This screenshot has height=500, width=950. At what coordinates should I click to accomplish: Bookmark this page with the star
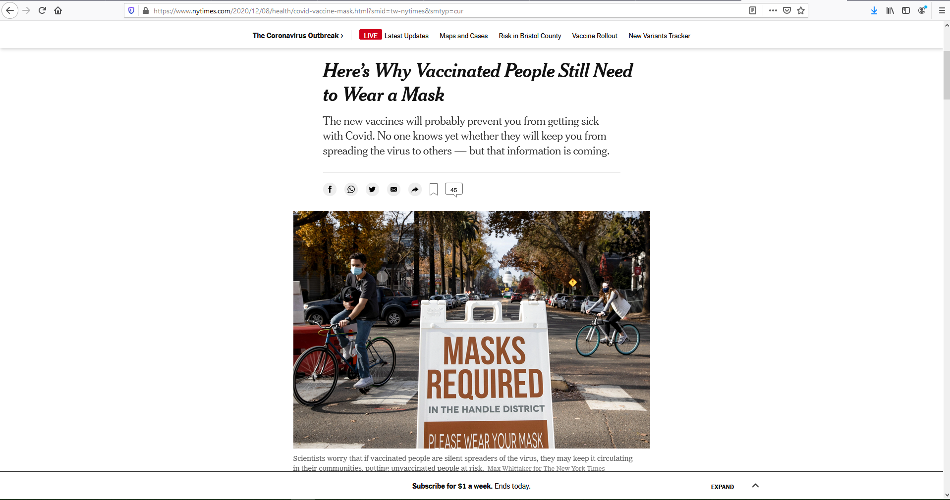point(801,10)
